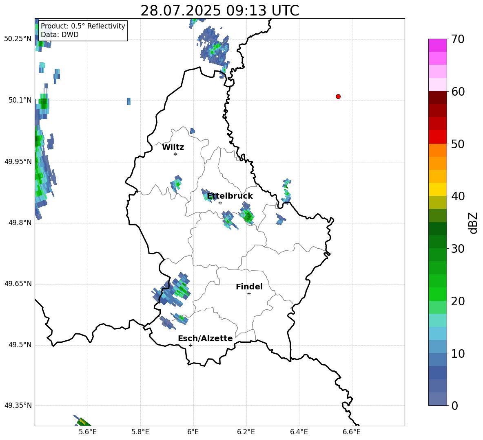This screenshot has height=440, width=483.
Task: Click the magenta top colorbar segment
Action: (437, 46)
